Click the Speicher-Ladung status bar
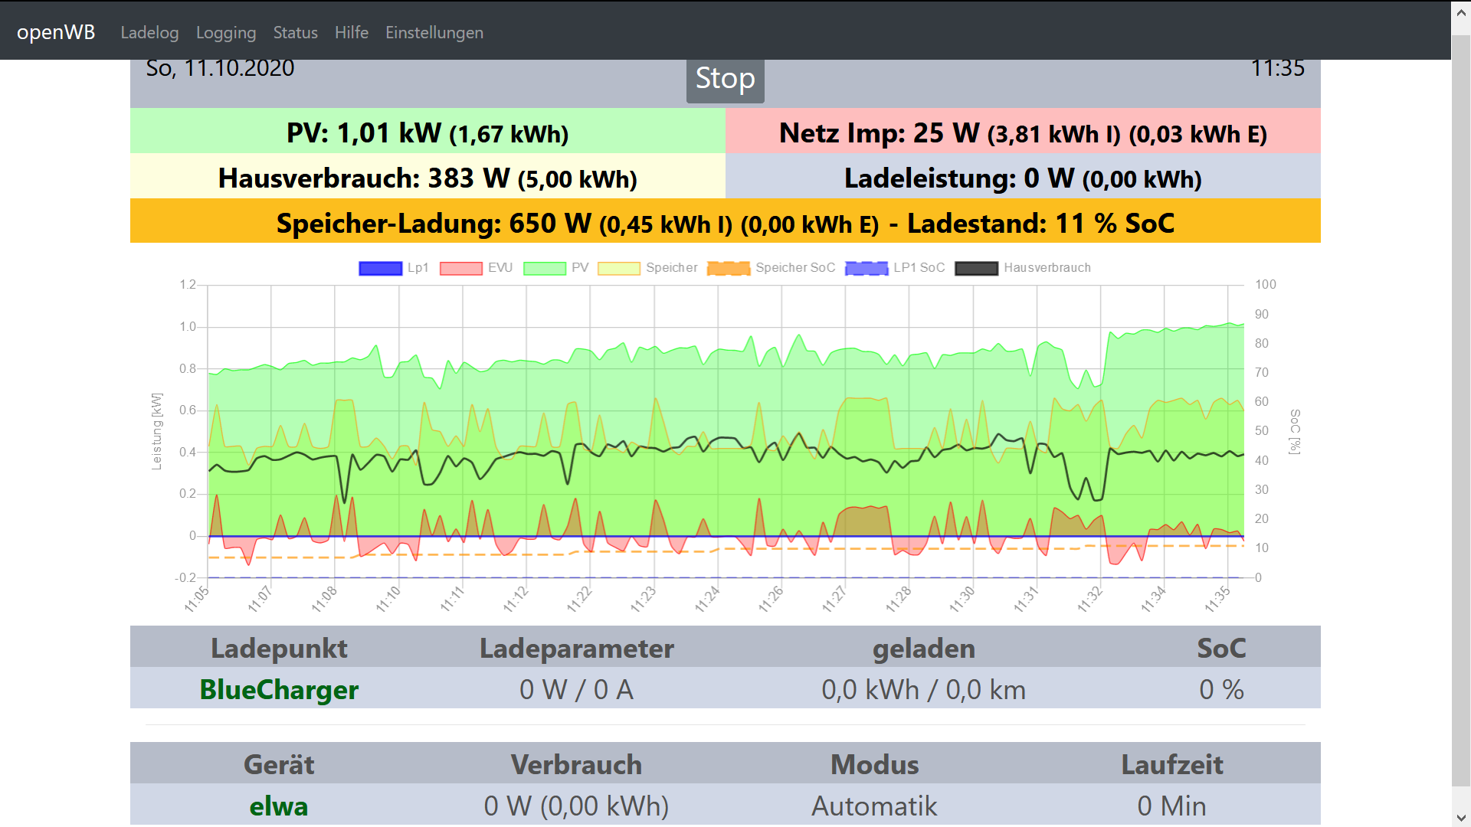Viewport: 1471px width, 827px height. (725, 223)
